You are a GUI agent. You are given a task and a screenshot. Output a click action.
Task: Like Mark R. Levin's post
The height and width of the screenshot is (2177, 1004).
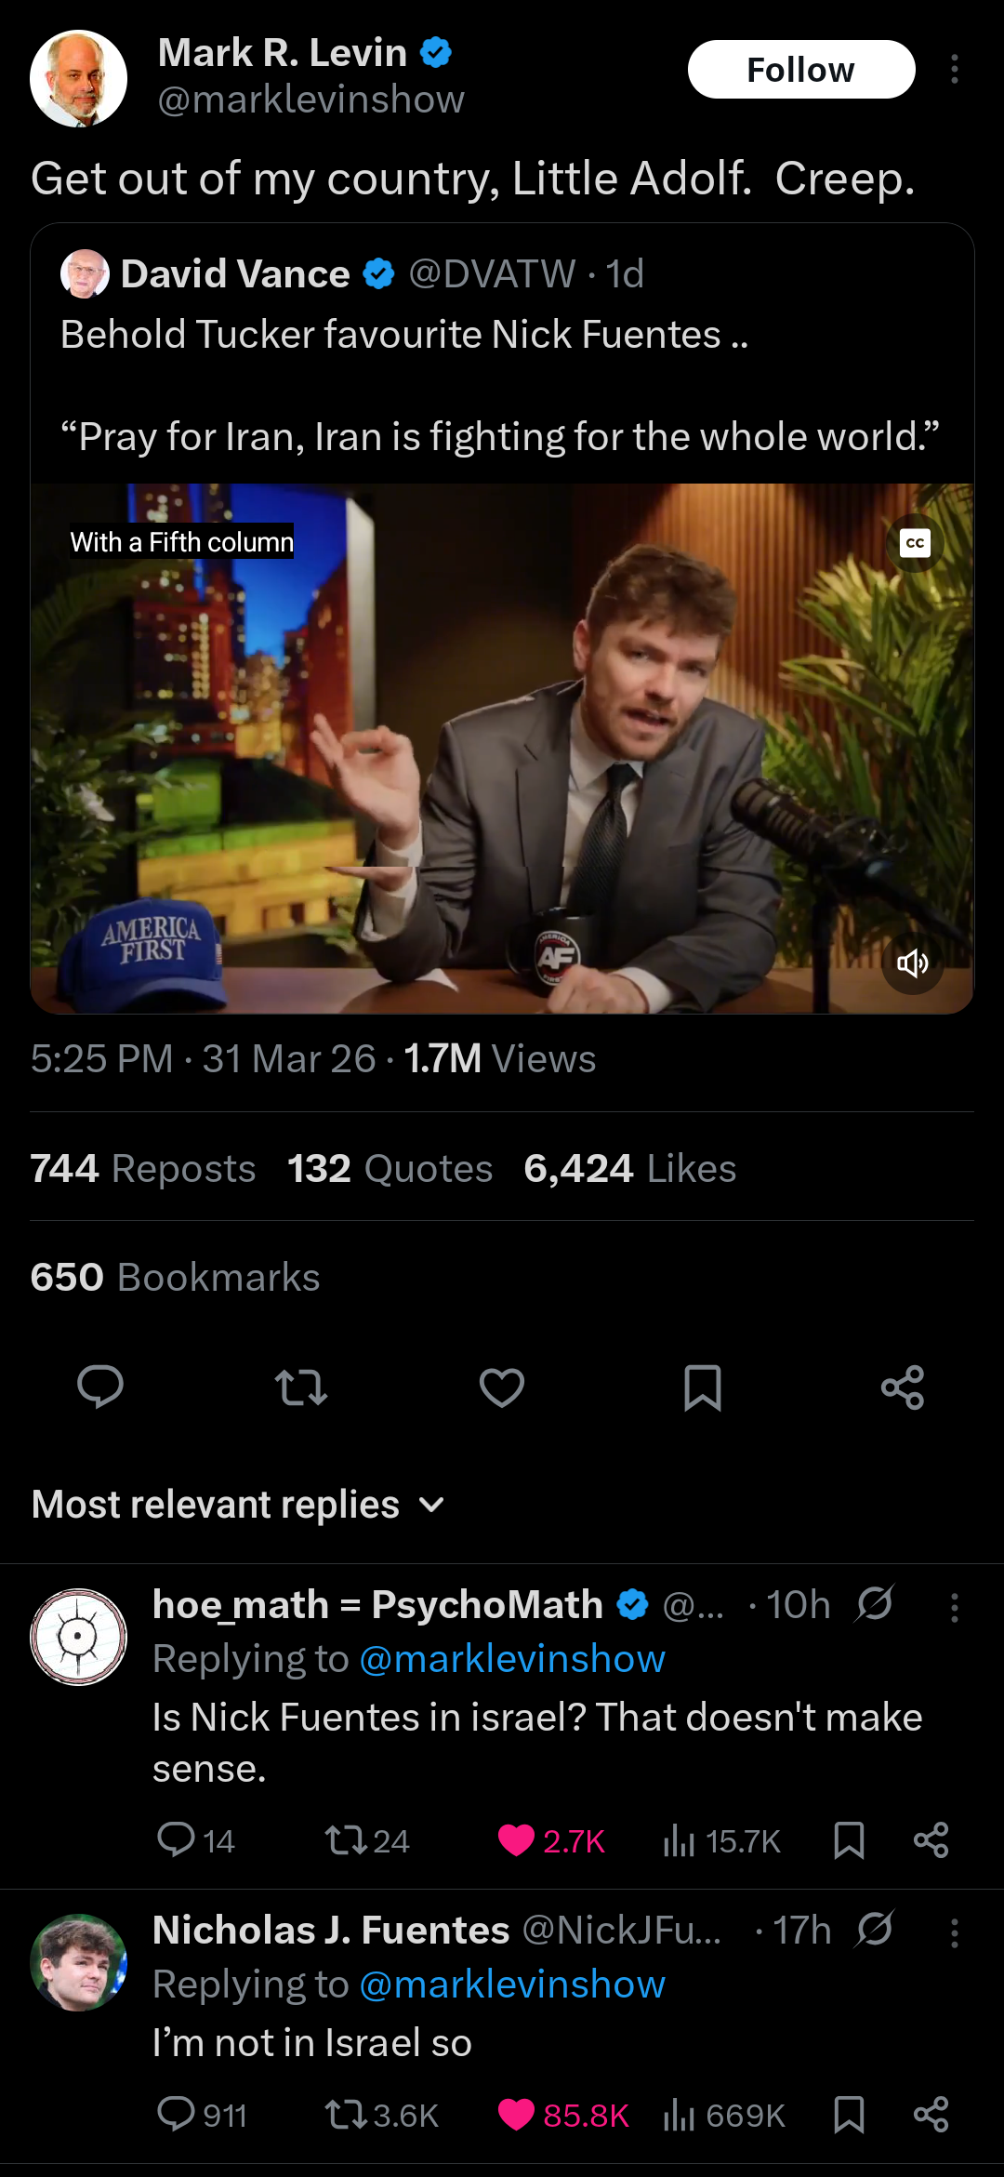pyautogui.click(x=502, y=1387)
